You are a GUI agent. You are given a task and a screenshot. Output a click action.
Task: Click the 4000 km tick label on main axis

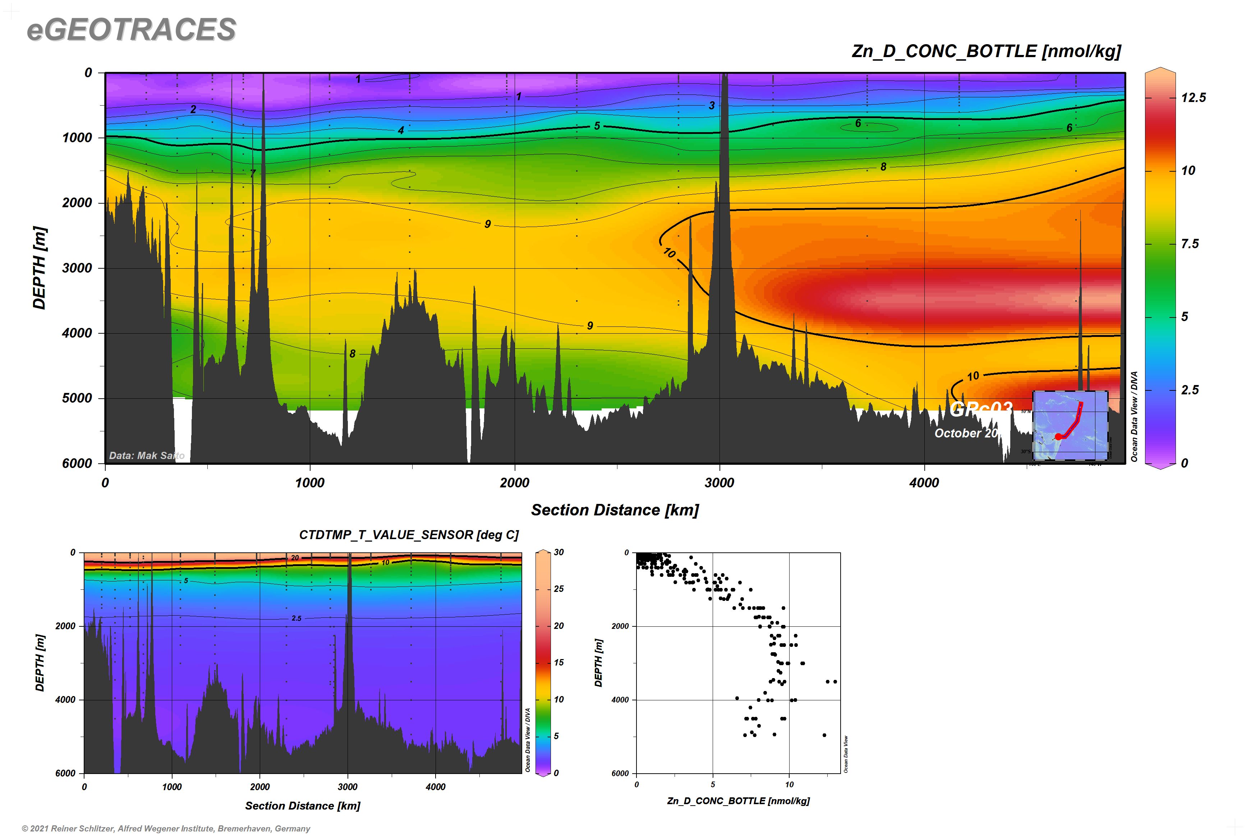[x=924, y=483]
